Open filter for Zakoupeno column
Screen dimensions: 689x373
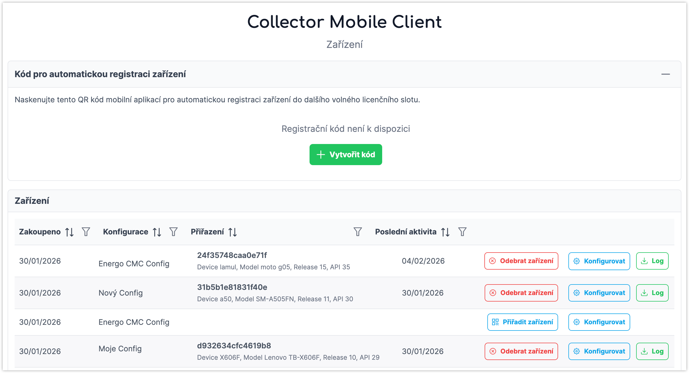coord(86,232)
